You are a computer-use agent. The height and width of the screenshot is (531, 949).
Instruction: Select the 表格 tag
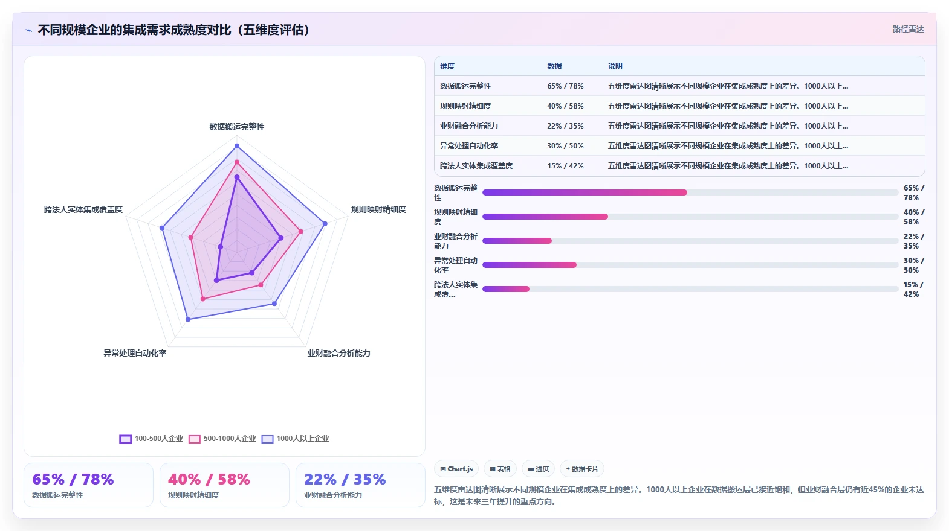(500, 469)
